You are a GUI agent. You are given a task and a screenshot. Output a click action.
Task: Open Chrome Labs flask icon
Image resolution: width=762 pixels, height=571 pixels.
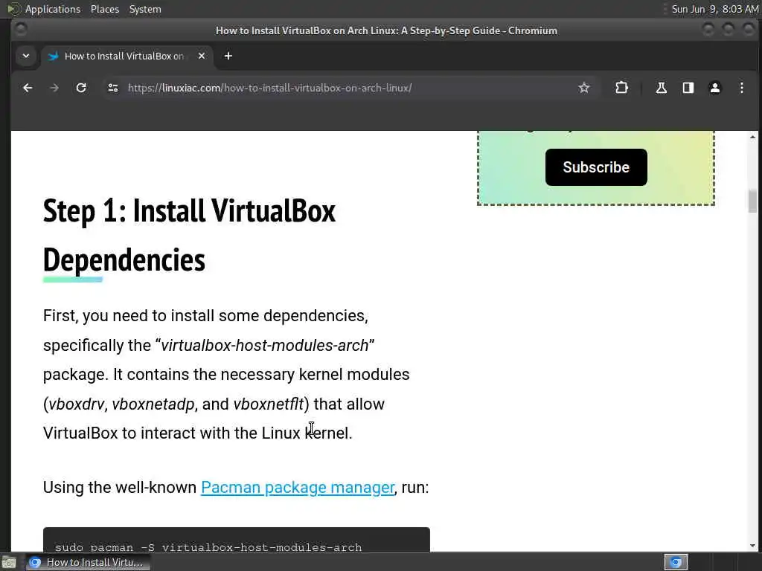coord(661,88)
